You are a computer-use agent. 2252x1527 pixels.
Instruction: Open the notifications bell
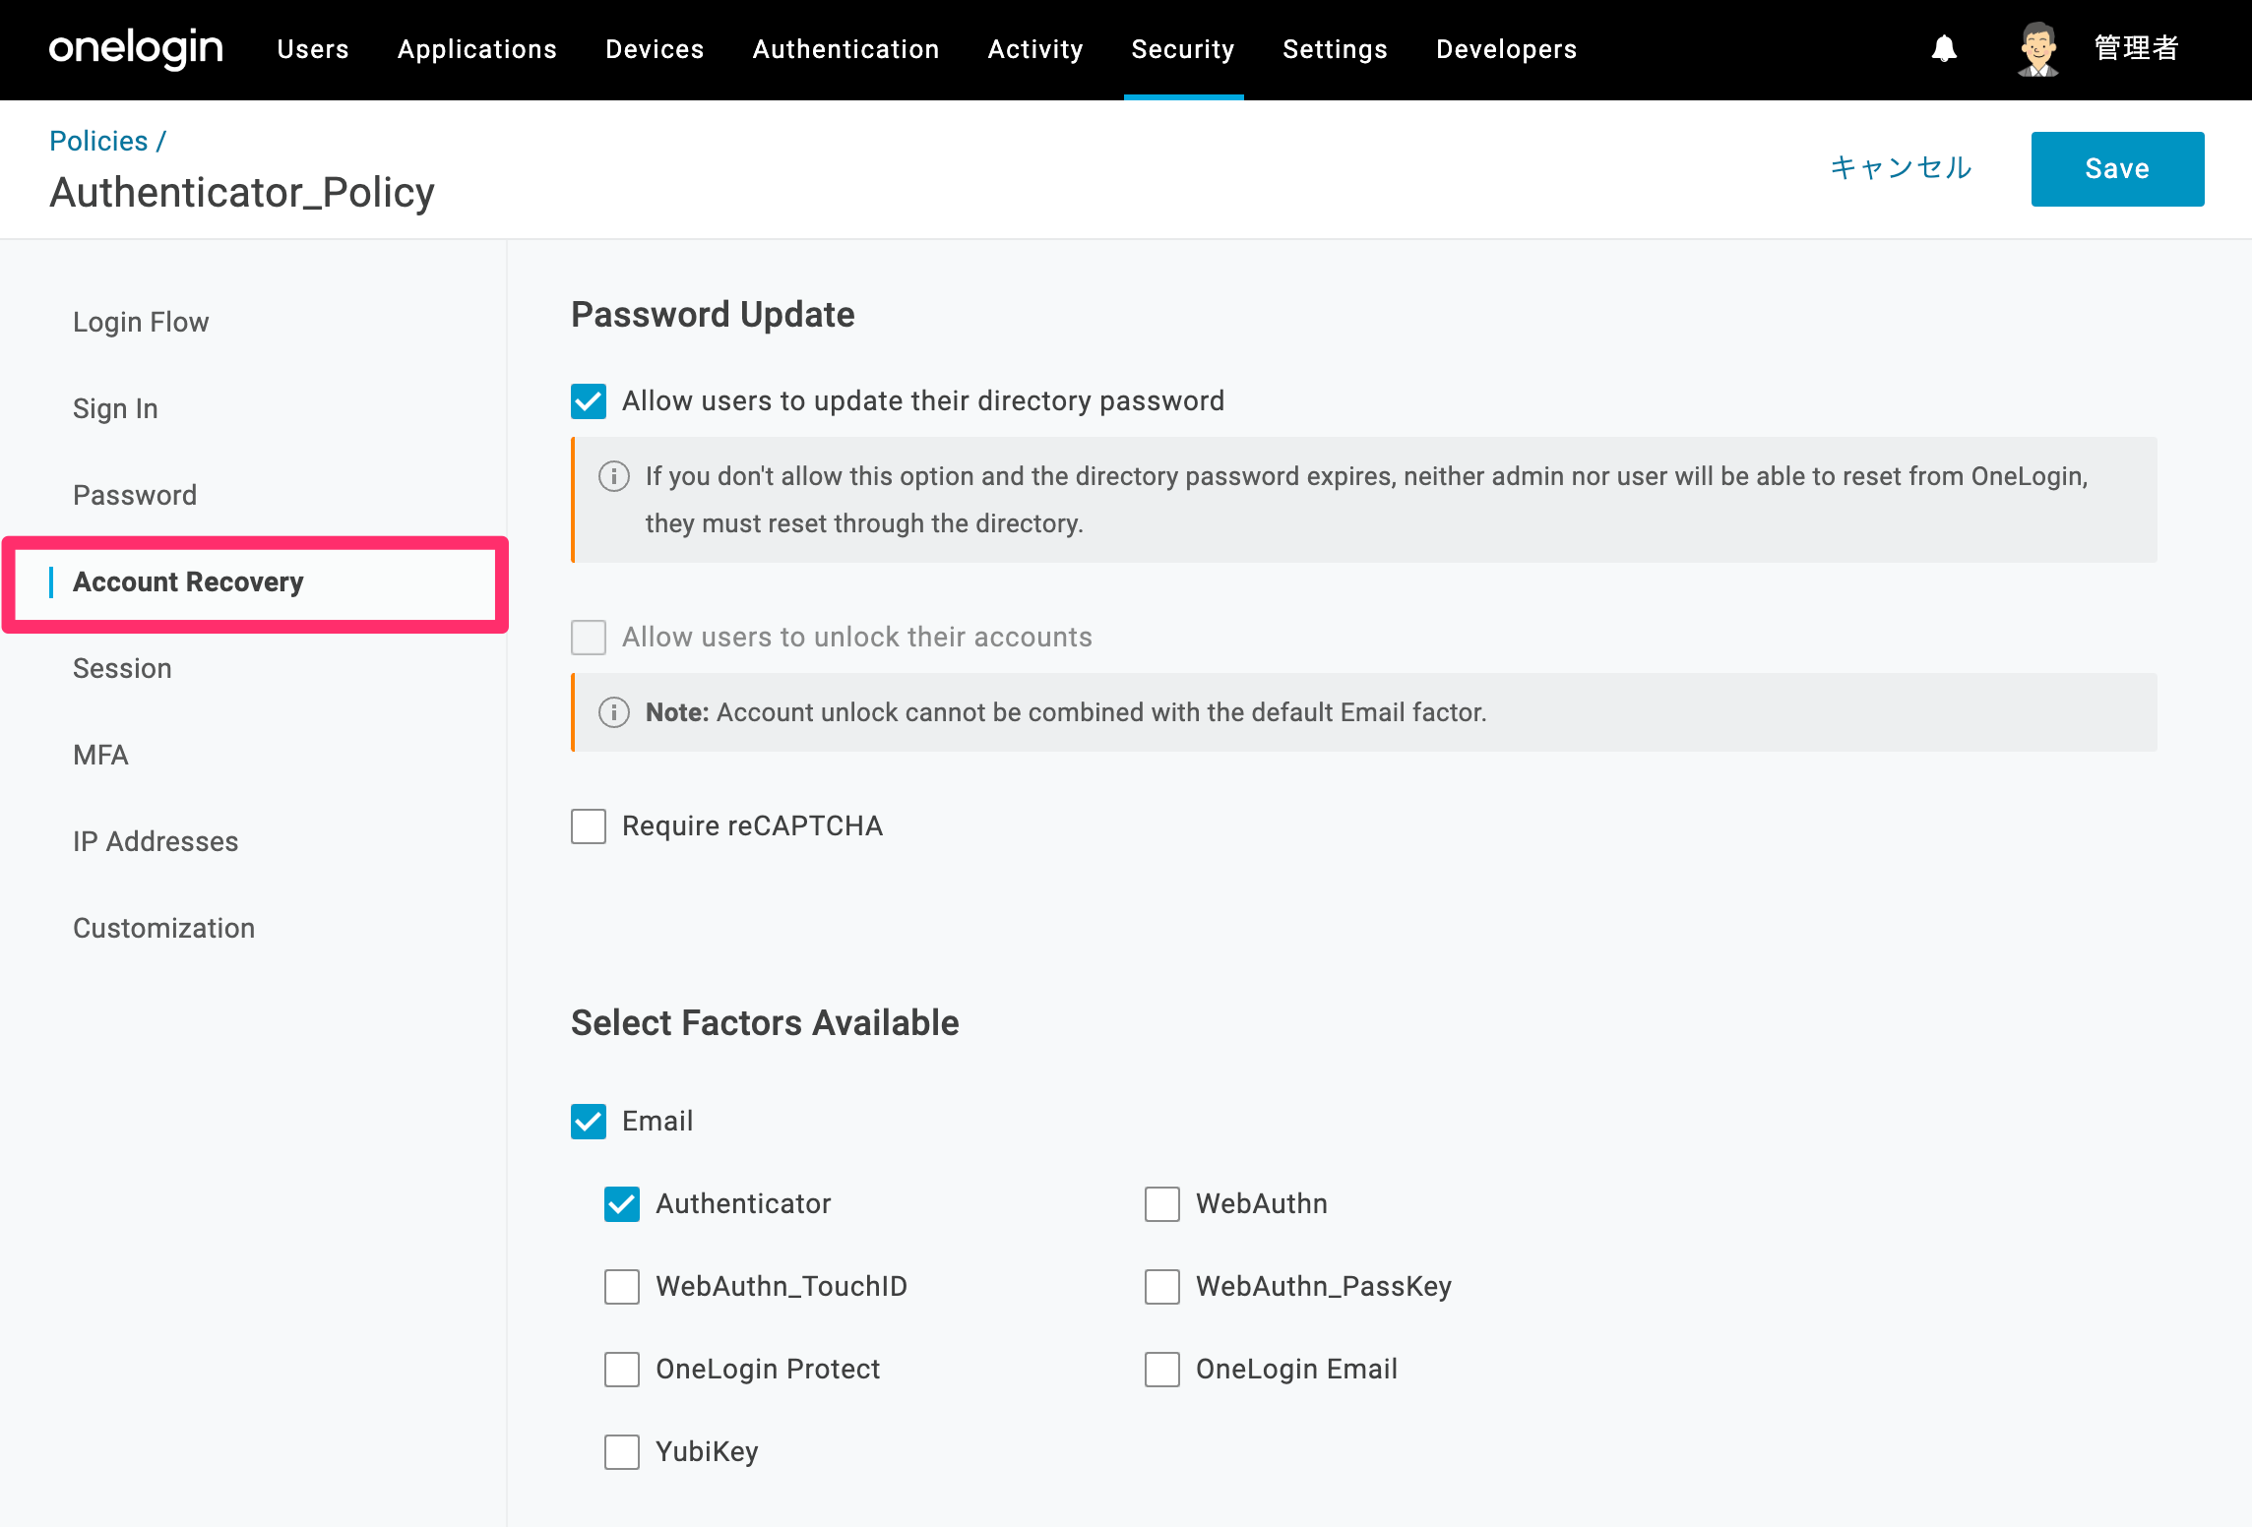1944,48
